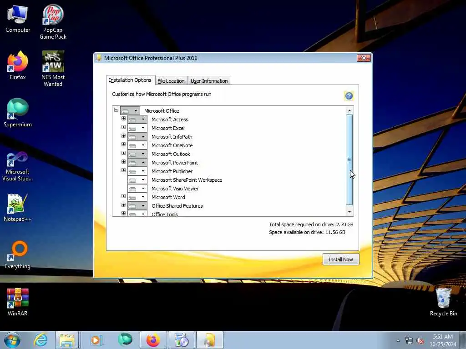Open the Microsoft Word install option dropdown
The image size is (466, 349).
137,197
